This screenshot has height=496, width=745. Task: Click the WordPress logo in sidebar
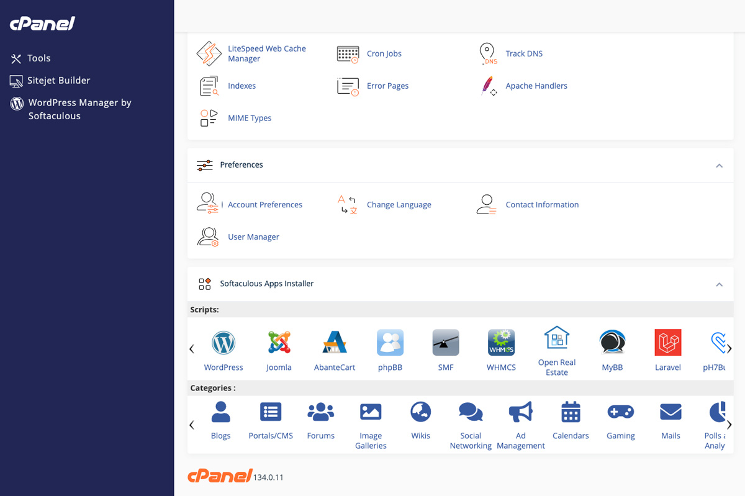pos(17,104)
